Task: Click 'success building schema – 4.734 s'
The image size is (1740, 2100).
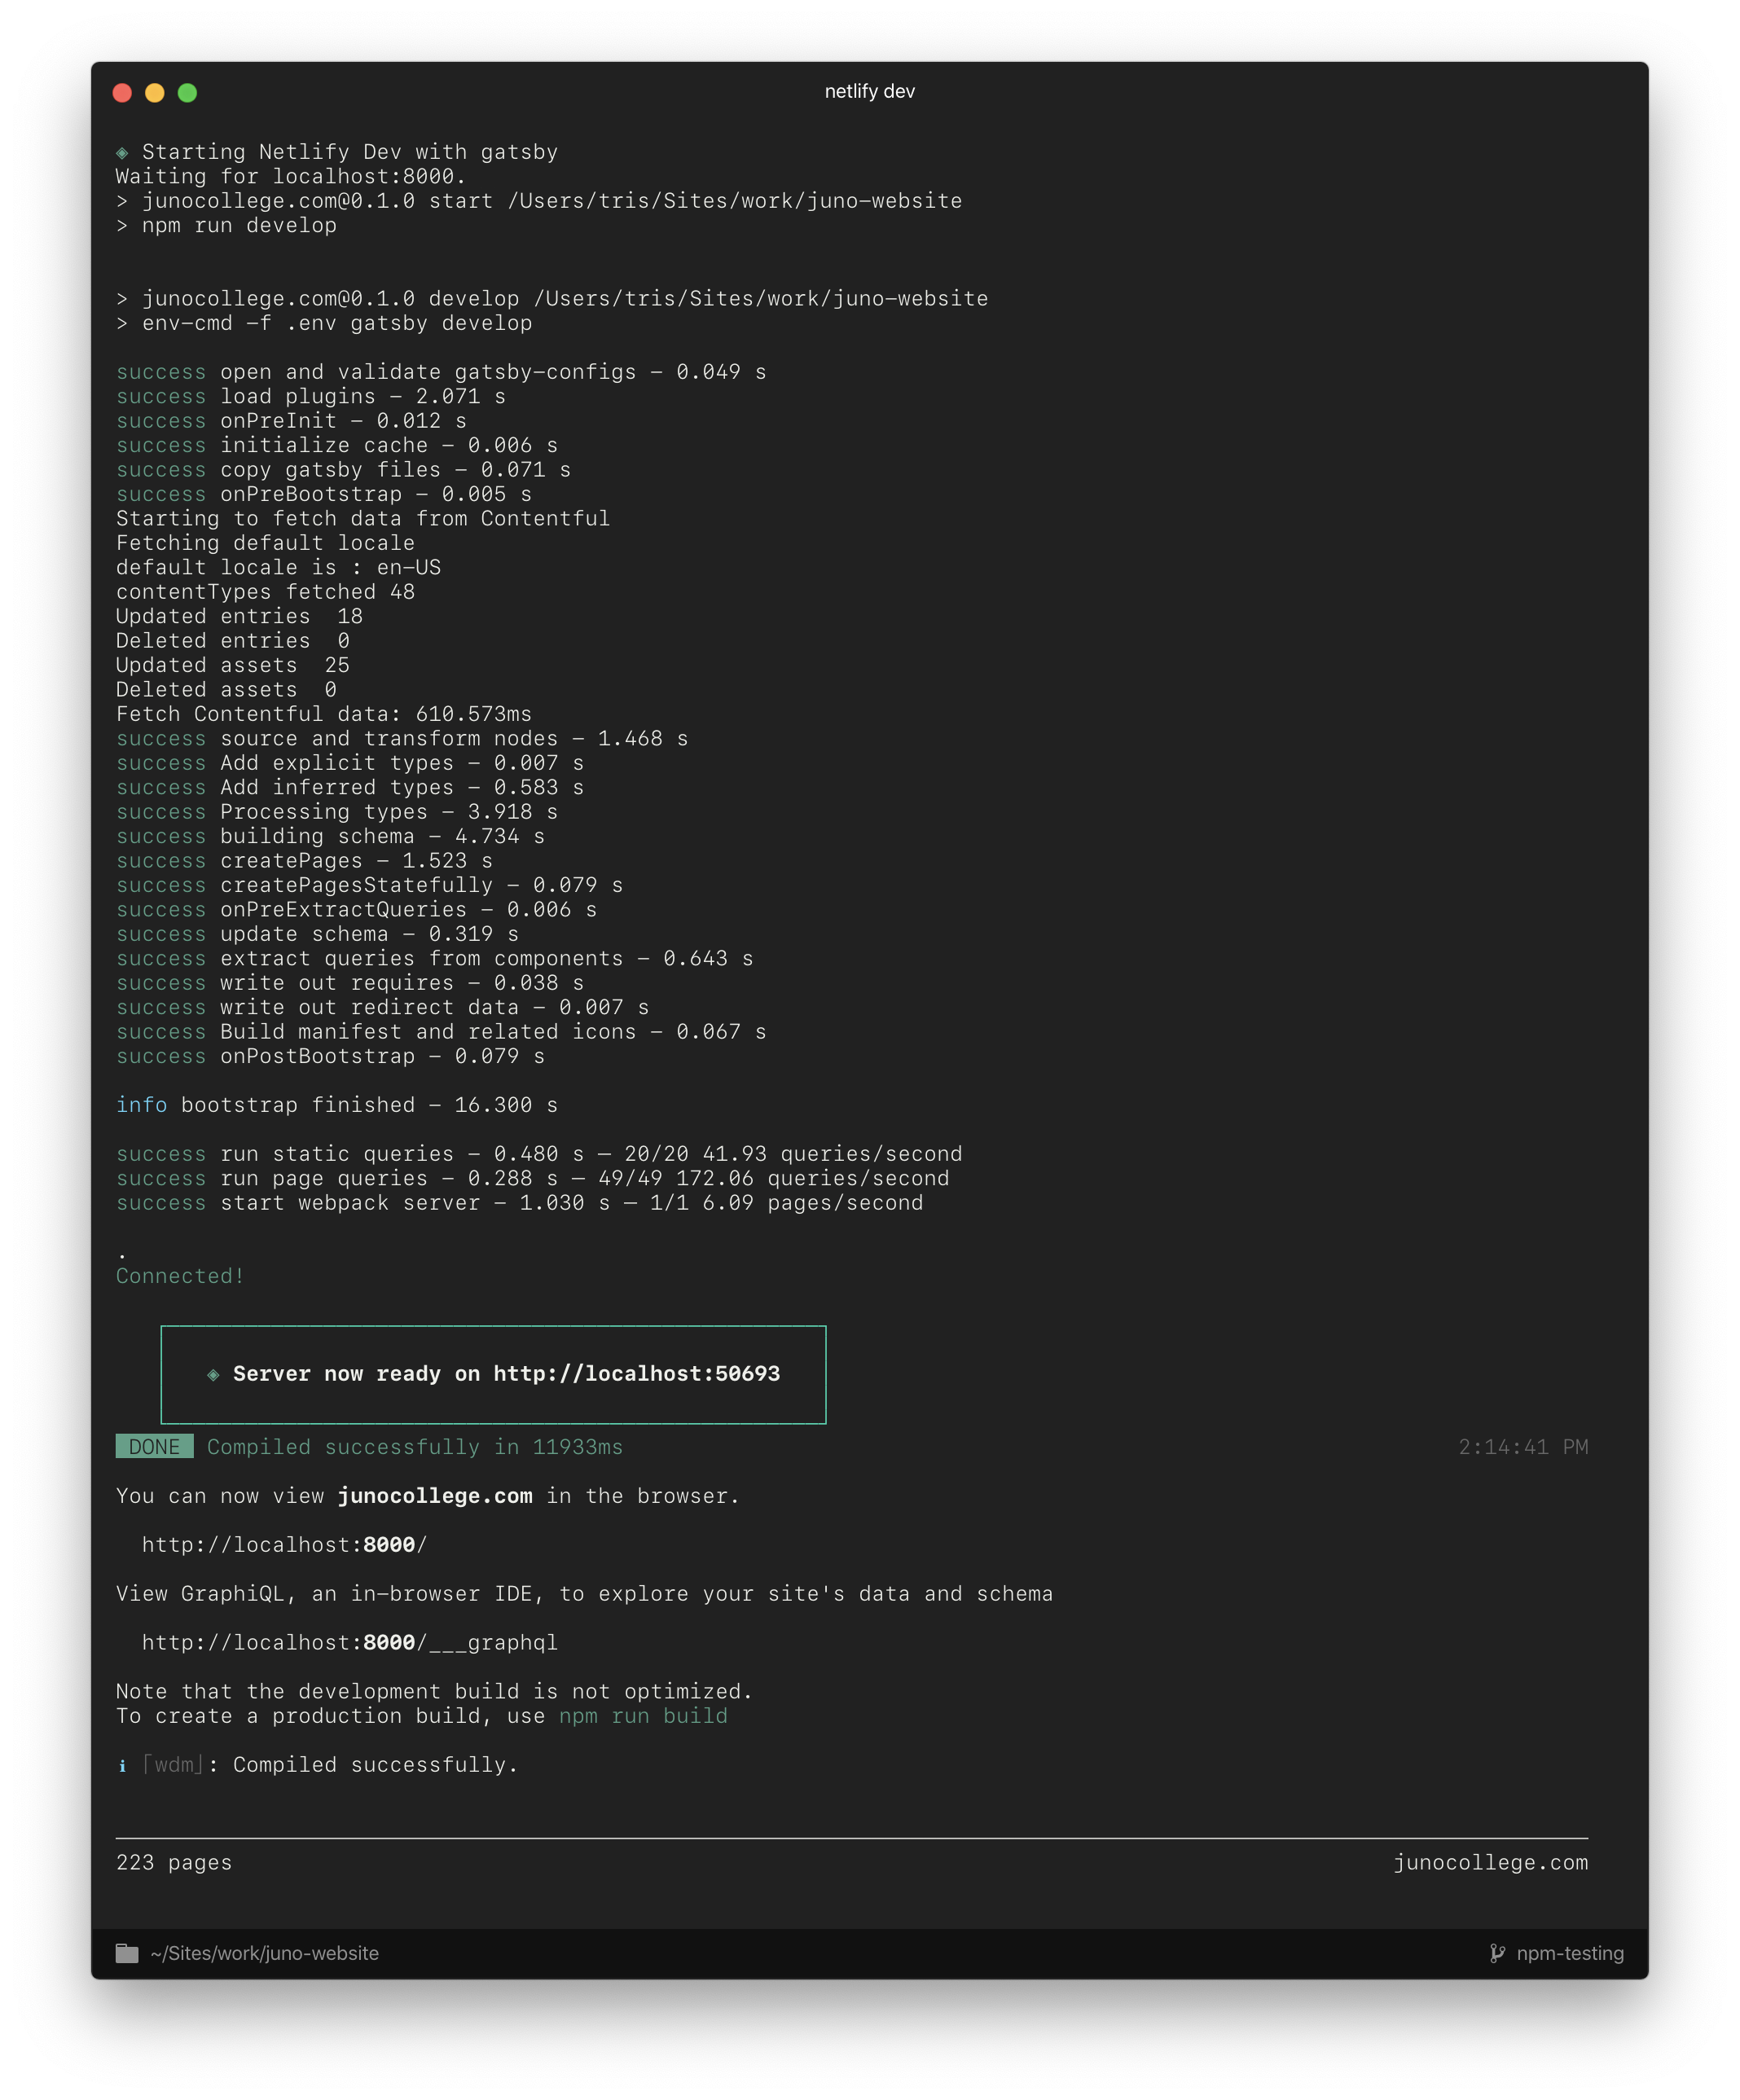Action: click(x=330, y=836)
